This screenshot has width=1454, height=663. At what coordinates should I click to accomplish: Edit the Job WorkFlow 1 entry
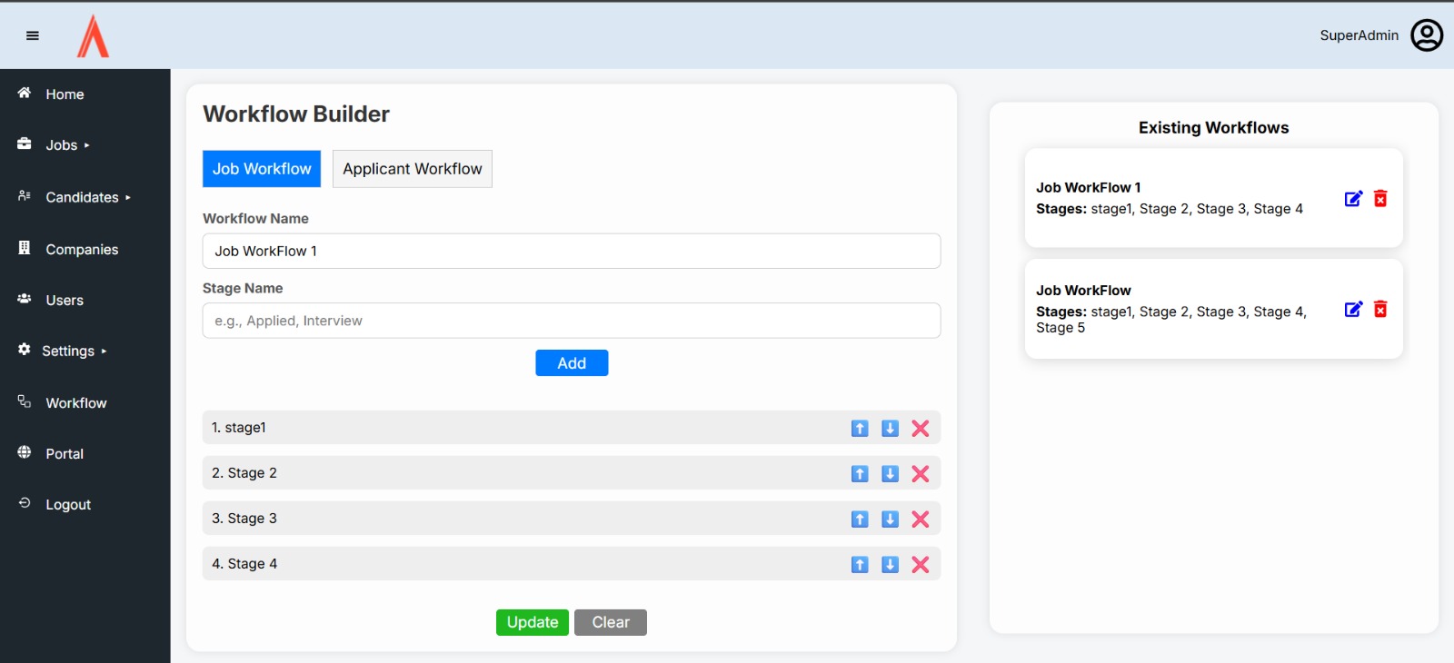click(x=1353, y=199)
